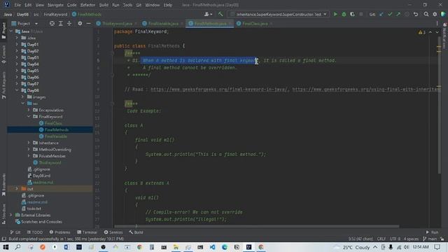The image size is (448, 252).
Task: Expand the images folder
Action: [x=23, y=97]
